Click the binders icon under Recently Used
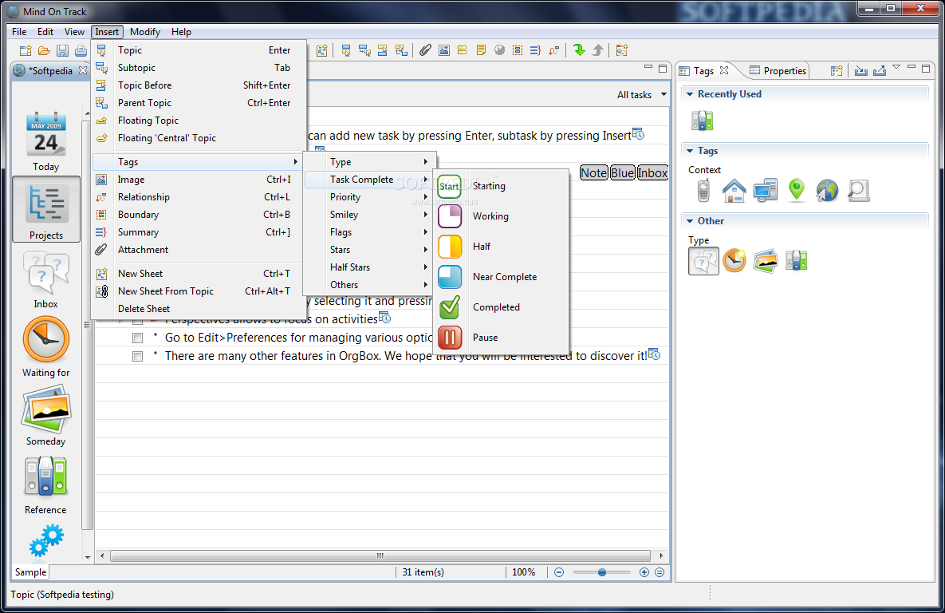Viewport: 945px width, 613px height. pyautogui.click(x=702, y=121)
